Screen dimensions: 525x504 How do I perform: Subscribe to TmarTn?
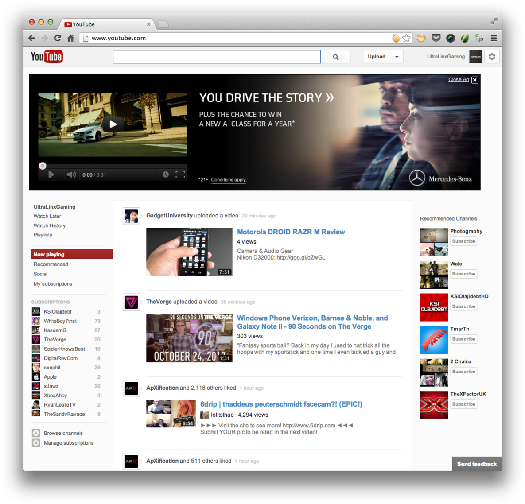pyautogui.click(x=463, y=339)
